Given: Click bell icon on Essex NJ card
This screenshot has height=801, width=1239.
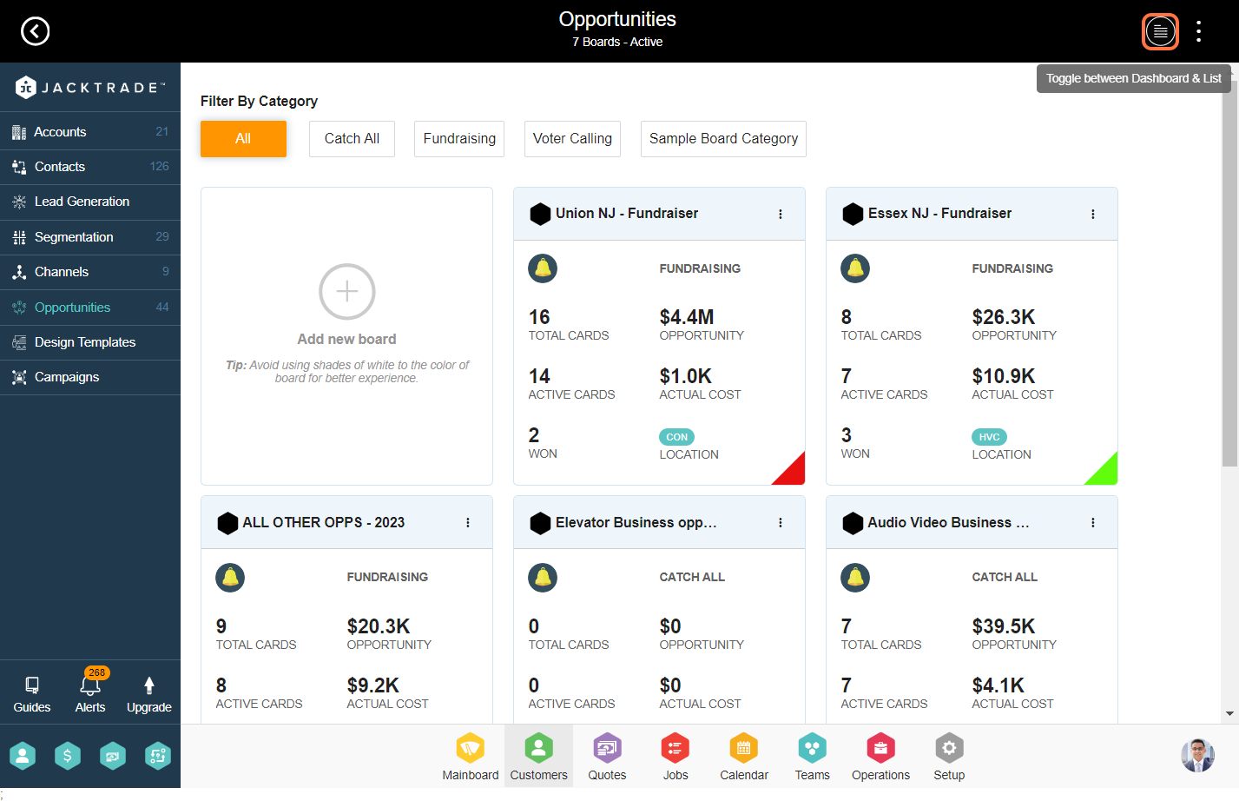Looking at the screenshot, I should coord(855,268).
